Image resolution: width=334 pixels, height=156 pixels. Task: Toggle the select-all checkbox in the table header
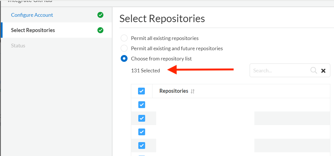141,91
